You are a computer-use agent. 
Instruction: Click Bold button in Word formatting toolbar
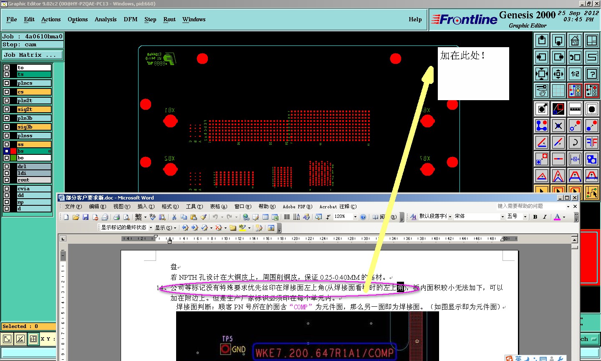point(535,217)
